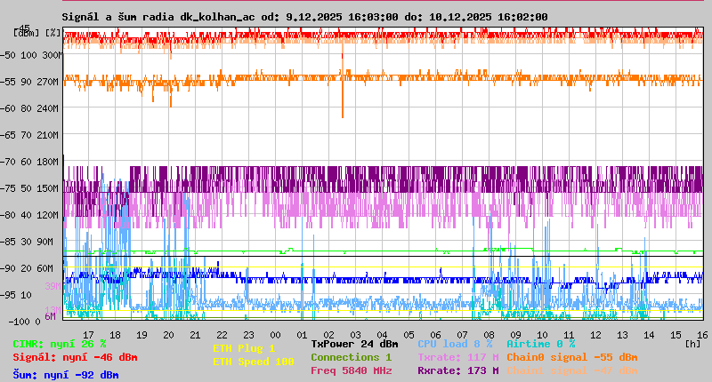This screenshot has width=712, height=382.
Task: Click the CINR legend label
Action: (60, 344)
